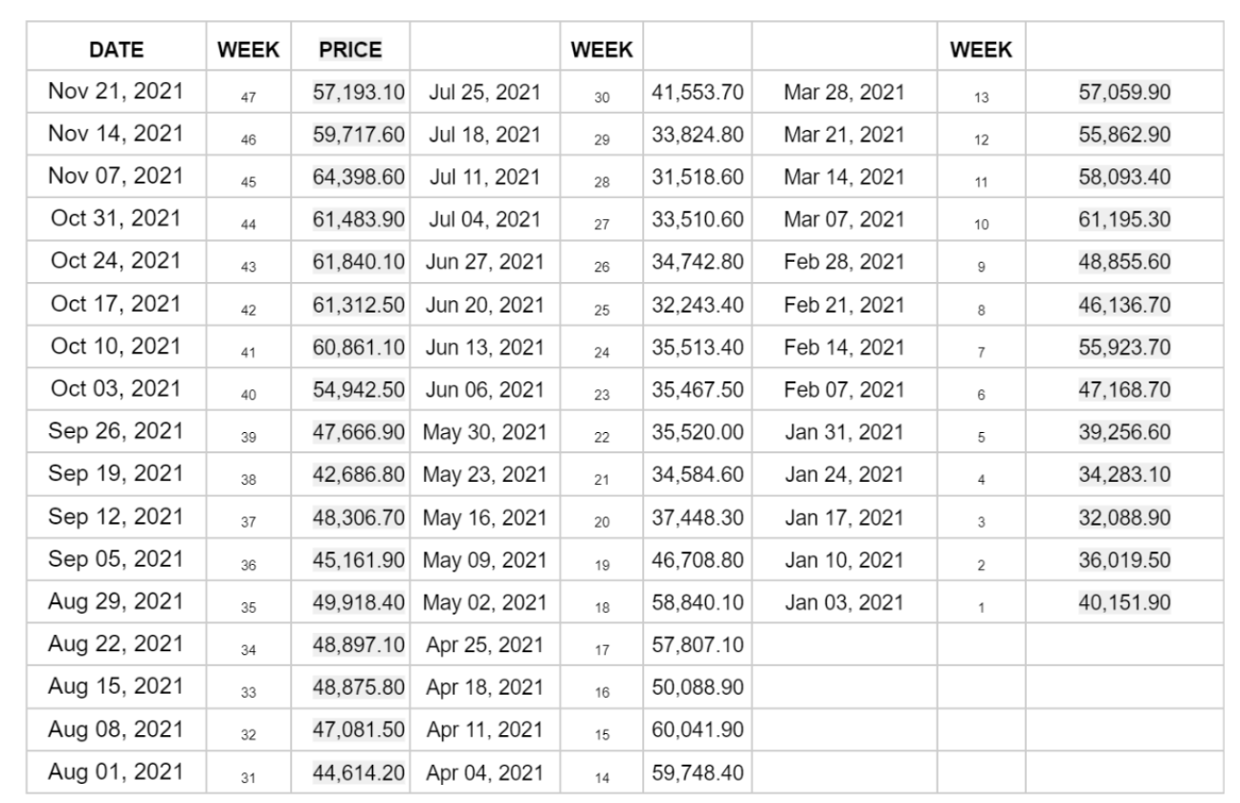Click the Sep 26, 2021 date cell

tap(116, 433)
